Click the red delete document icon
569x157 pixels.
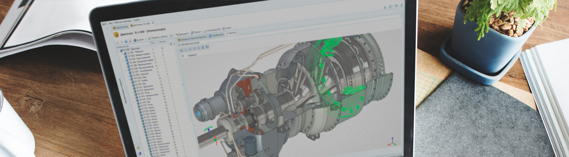130,41
